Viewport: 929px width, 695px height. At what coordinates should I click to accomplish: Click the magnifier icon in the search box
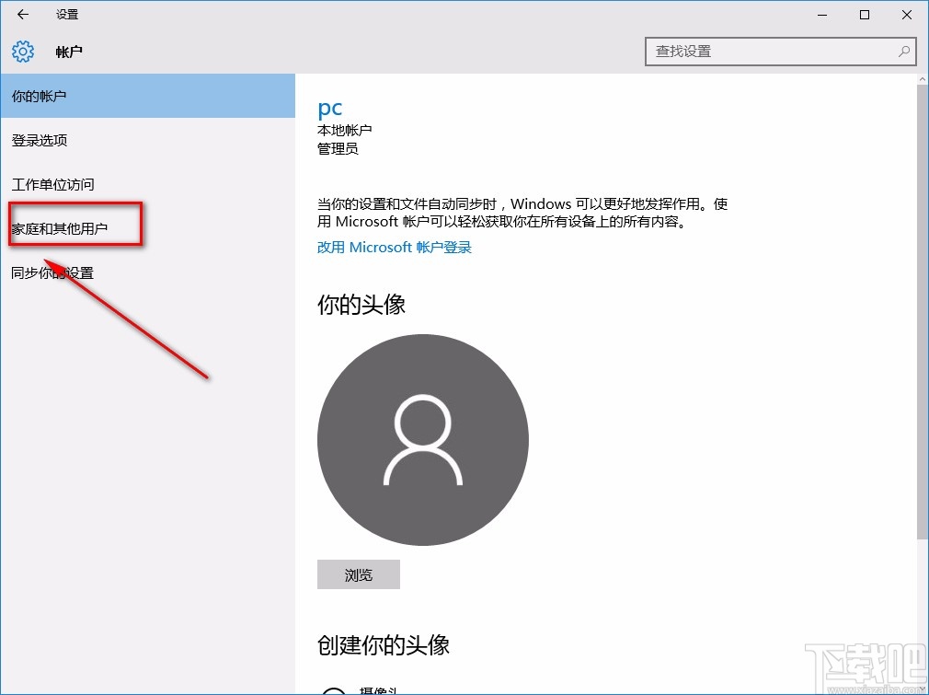(x=904, y=52)
